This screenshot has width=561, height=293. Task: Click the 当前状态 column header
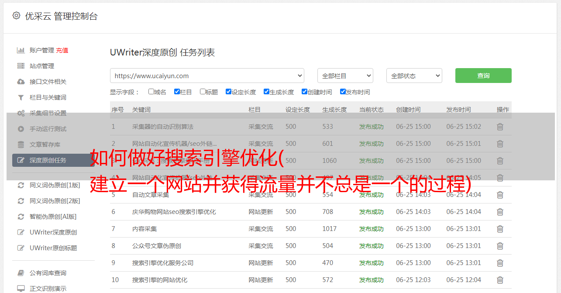(372, 110)
